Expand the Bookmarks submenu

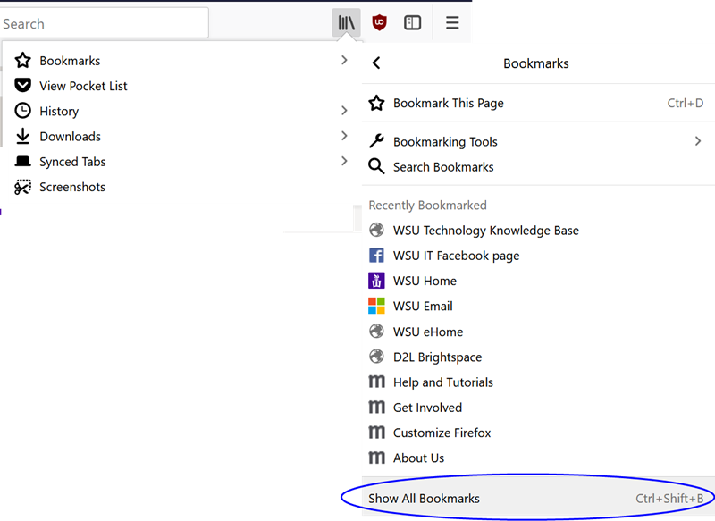pos(179,61)
